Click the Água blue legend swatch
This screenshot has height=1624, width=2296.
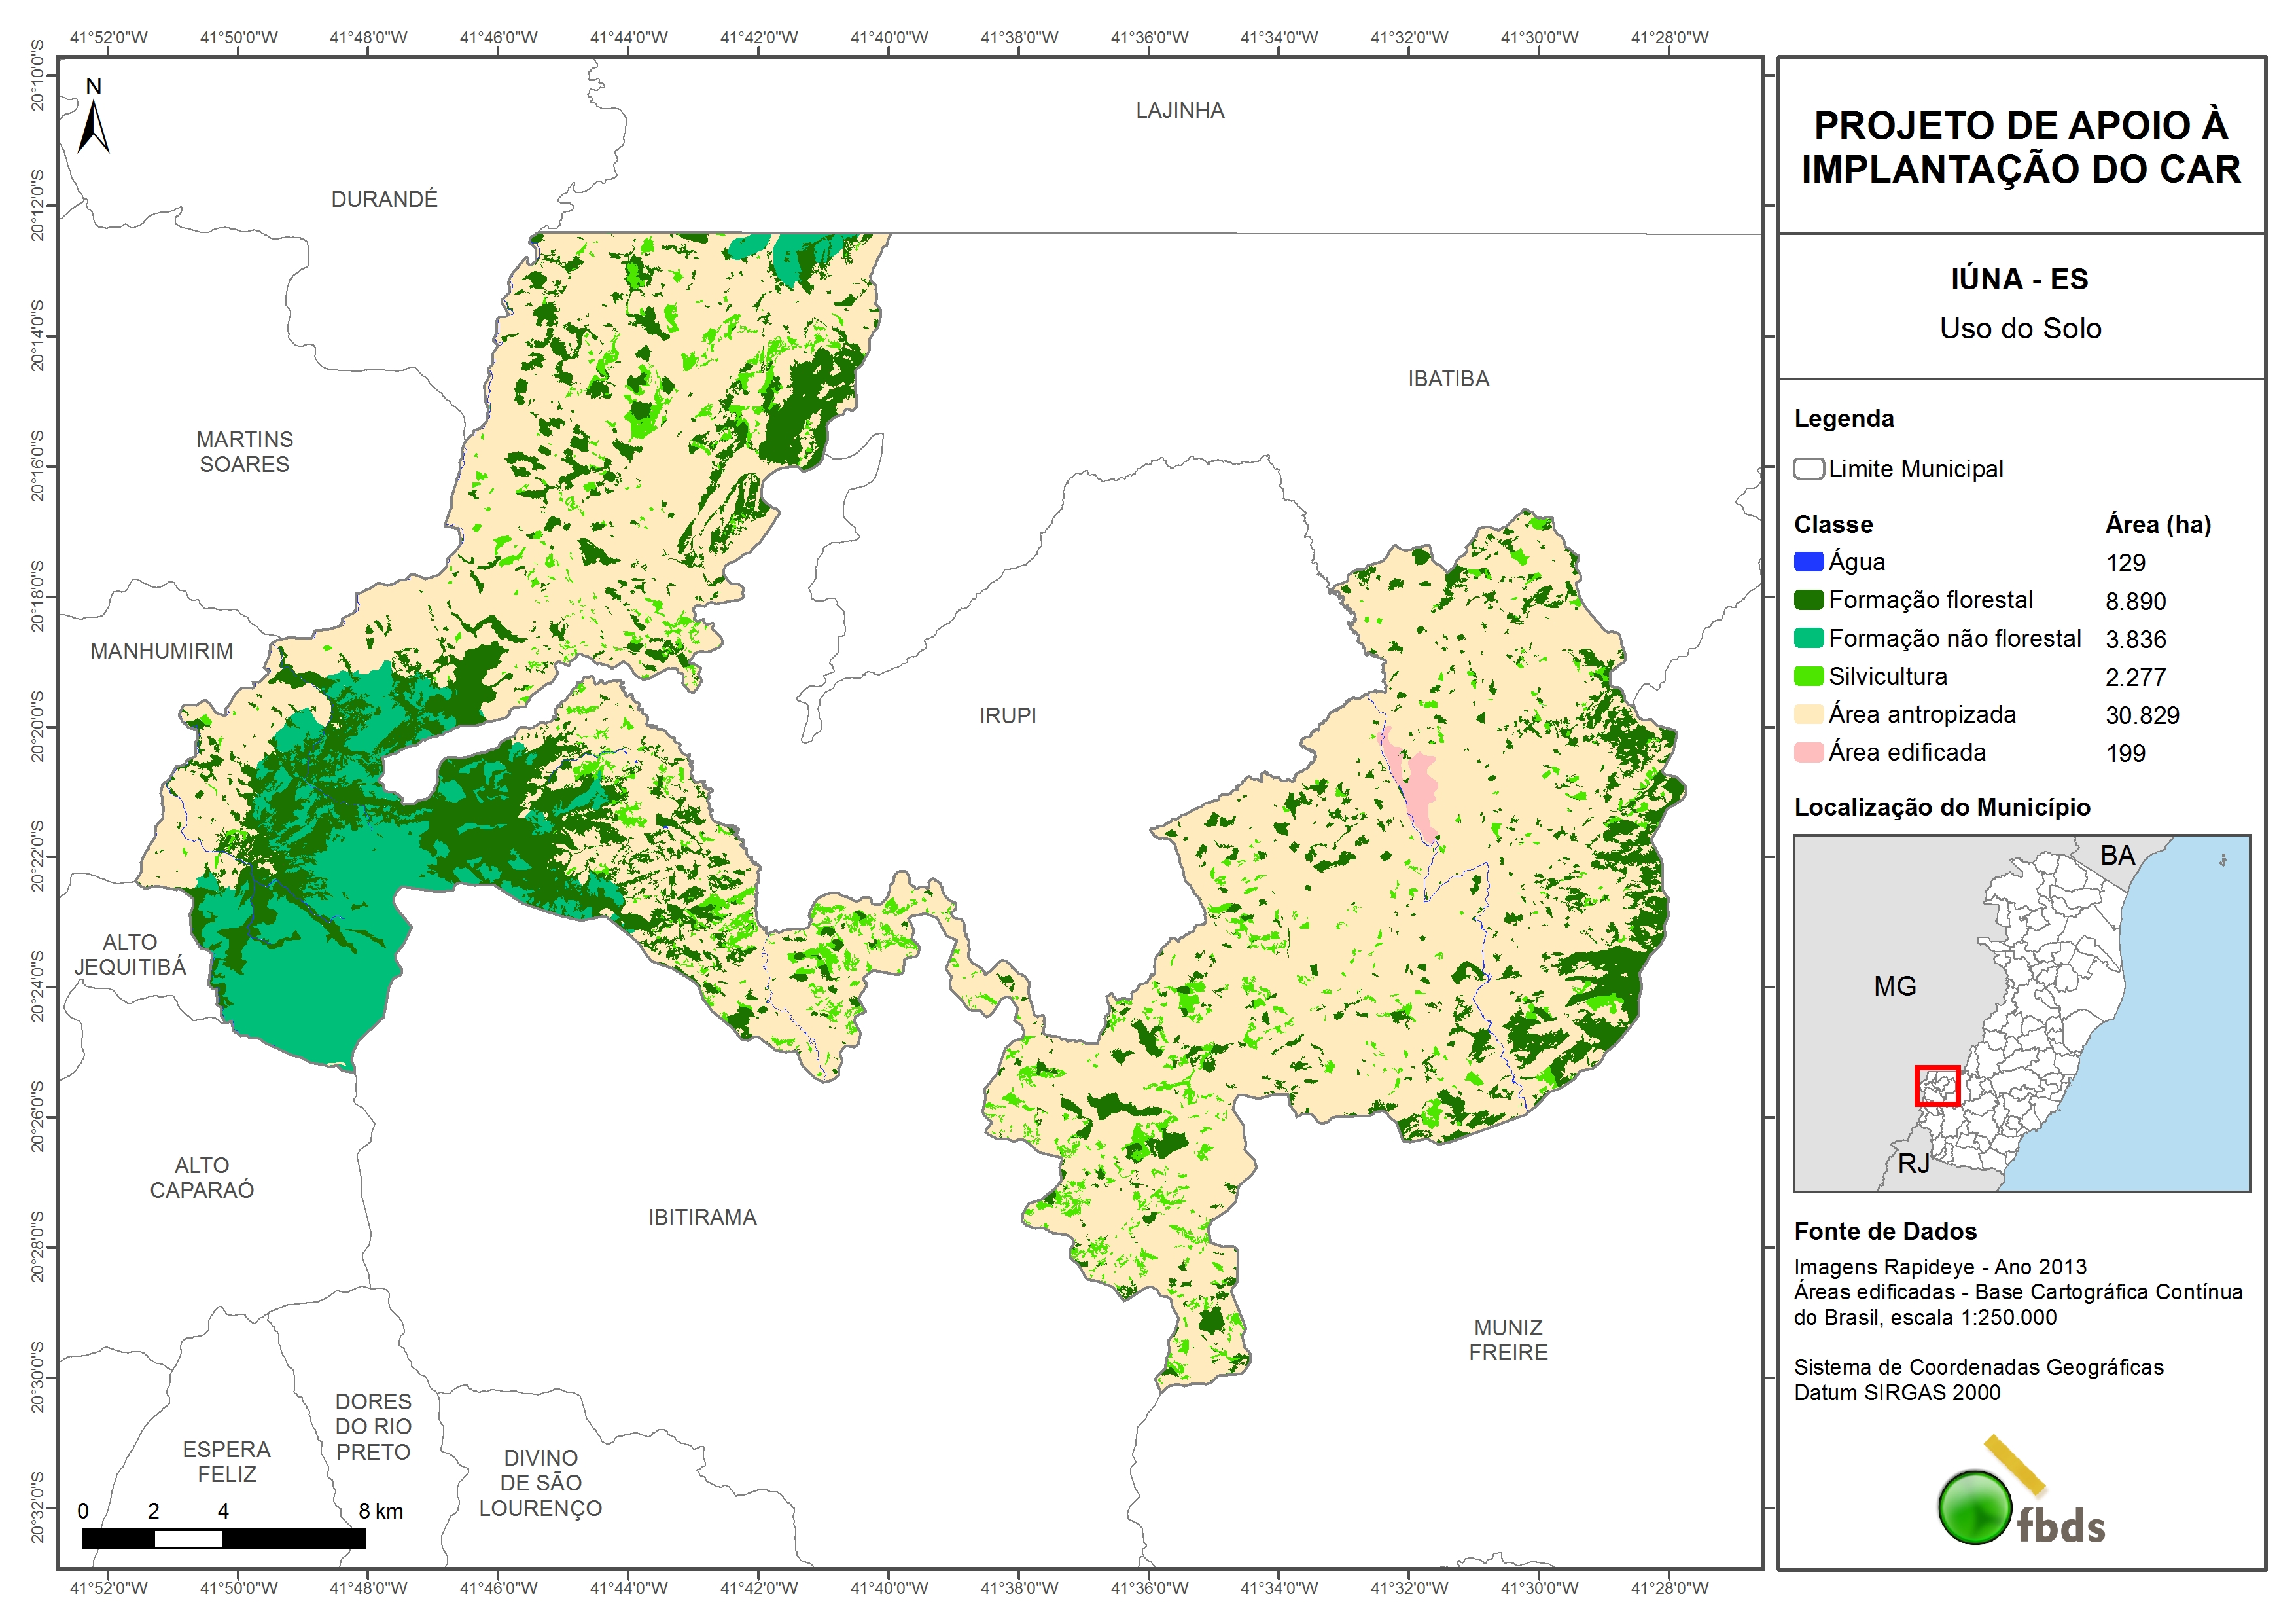pos(1808,562)
